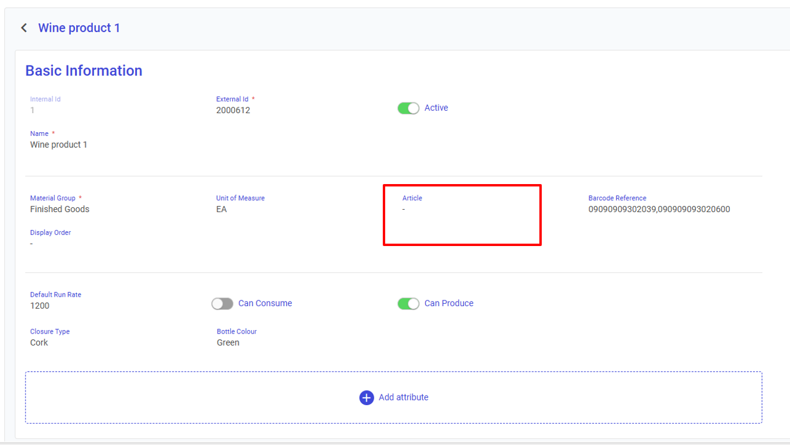Screen dimensions: 790x445
Task: Turn off the Active switch
Action: [x=408, y=108]
